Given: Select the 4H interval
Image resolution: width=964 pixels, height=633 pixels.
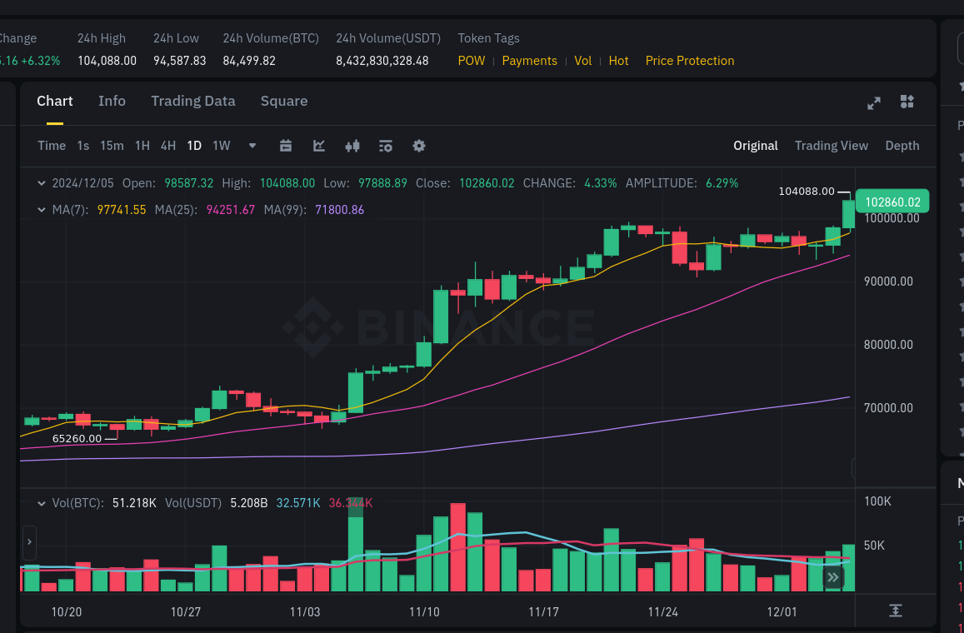Looking at the screenshot, I should coord(167,146).
